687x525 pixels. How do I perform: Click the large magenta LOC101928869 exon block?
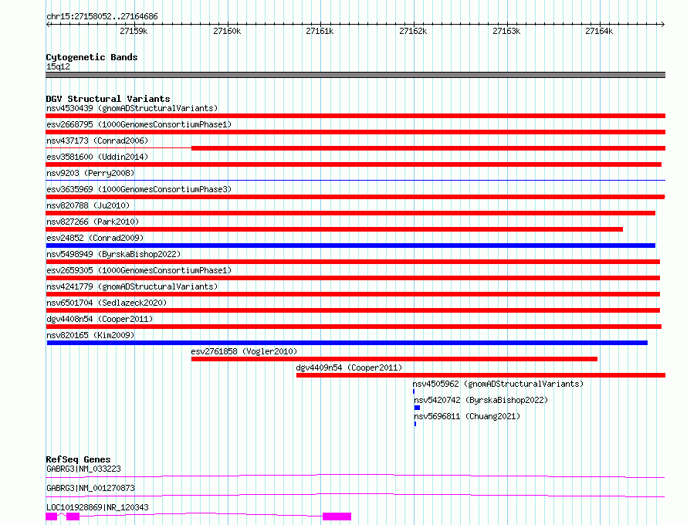[x=337, y=517]
